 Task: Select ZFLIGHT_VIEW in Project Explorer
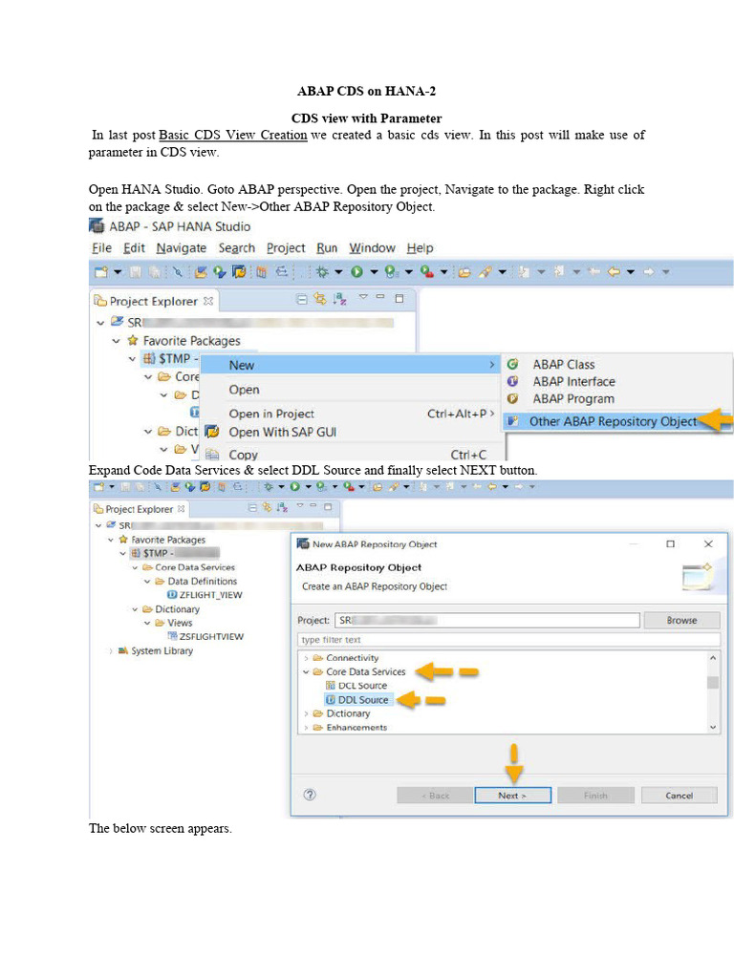(210, 595)
